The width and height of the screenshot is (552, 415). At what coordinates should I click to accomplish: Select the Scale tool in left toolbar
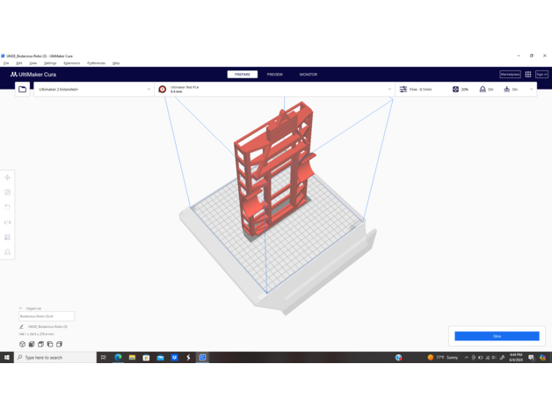point(8,193)
